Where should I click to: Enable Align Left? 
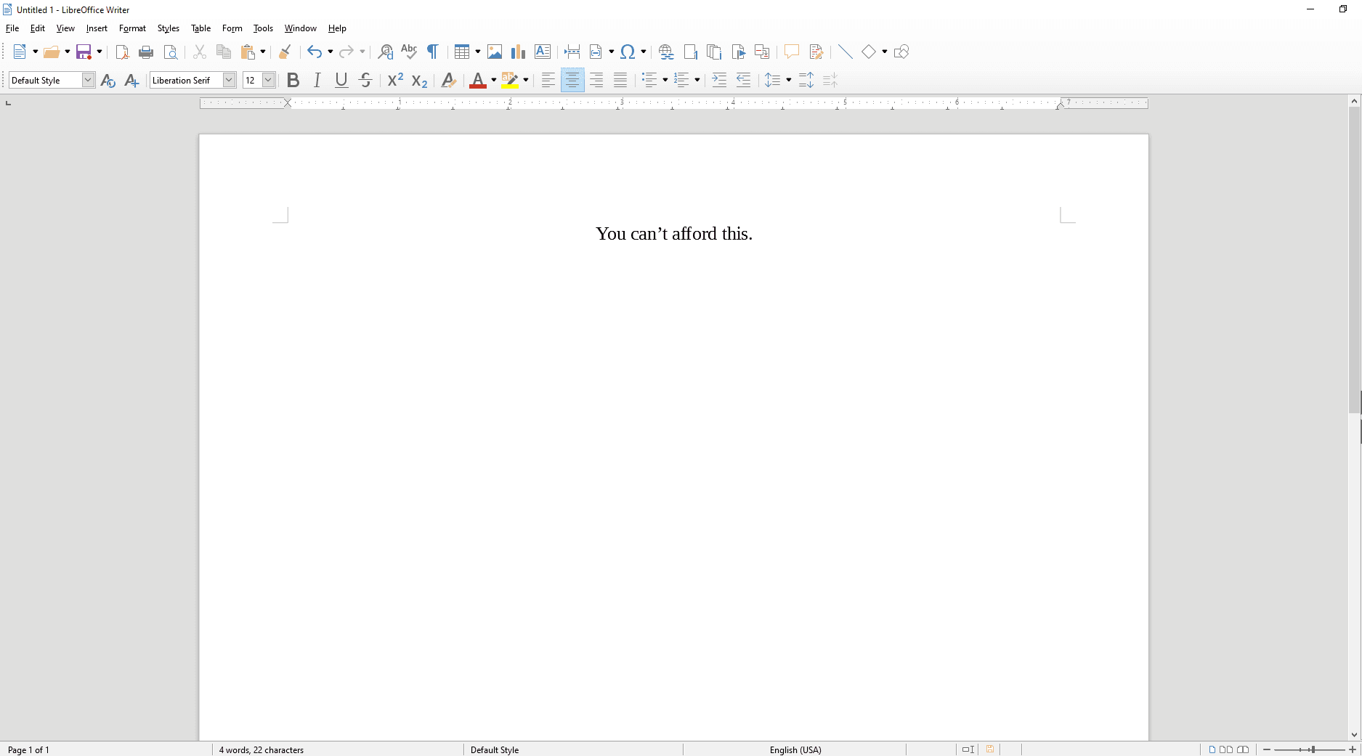click(x=548, y=80)
